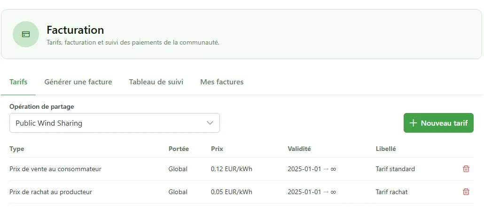This screenshot has width=484, height=211.
Task: Click the 0,12 EUR/kWh price value
Action: point(232,169)
